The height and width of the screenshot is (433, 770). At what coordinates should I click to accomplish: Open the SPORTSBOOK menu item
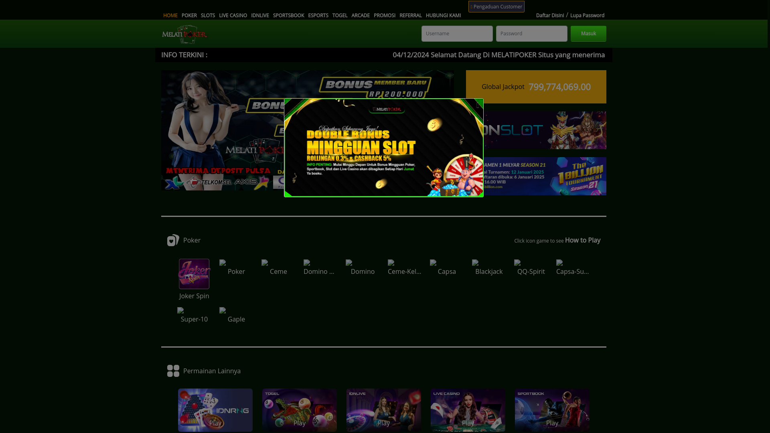(x=288, y=15)
